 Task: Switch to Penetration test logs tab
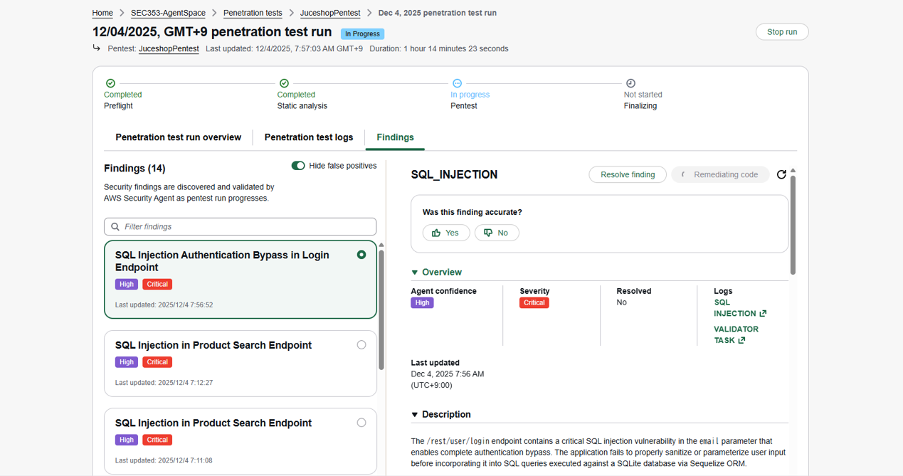[309, 137]
